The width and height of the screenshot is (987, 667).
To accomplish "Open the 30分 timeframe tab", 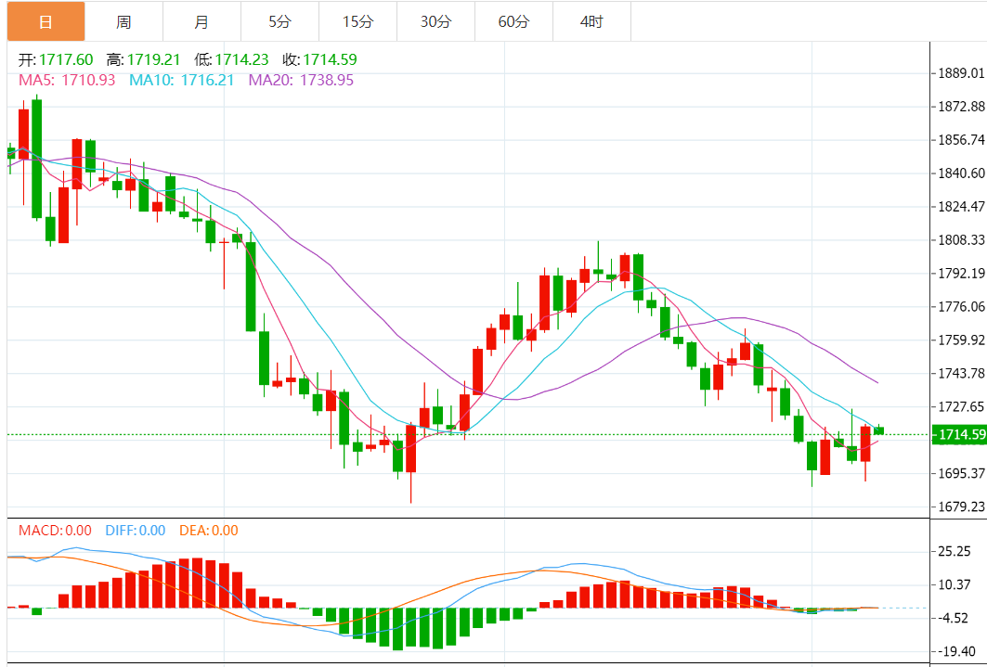I will (436, 22).
